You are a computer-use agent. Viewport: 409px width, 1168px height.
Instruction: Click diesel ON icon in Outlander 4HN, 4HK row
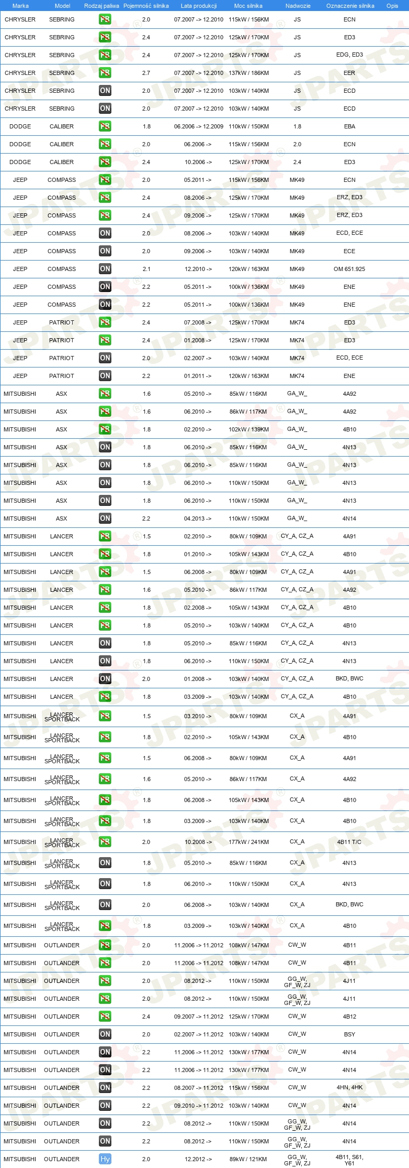(x=105, y=1088)
